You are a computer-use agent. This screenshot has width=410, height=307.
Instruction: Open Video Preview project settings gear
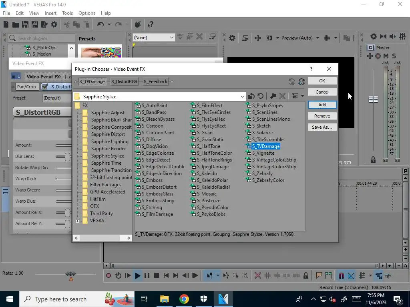(232, 38)
